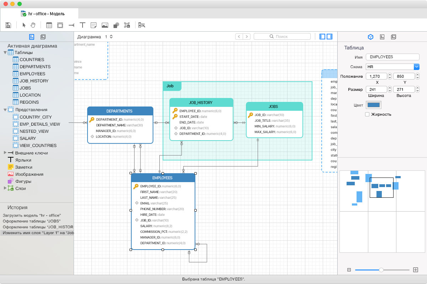Choose the New Table tool

49,25
